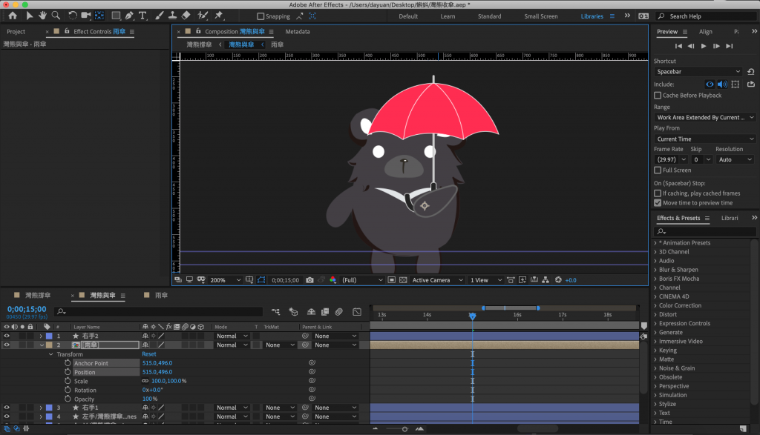
Task: Click the Opacity value 100%
Action: [x=150, y=399]
